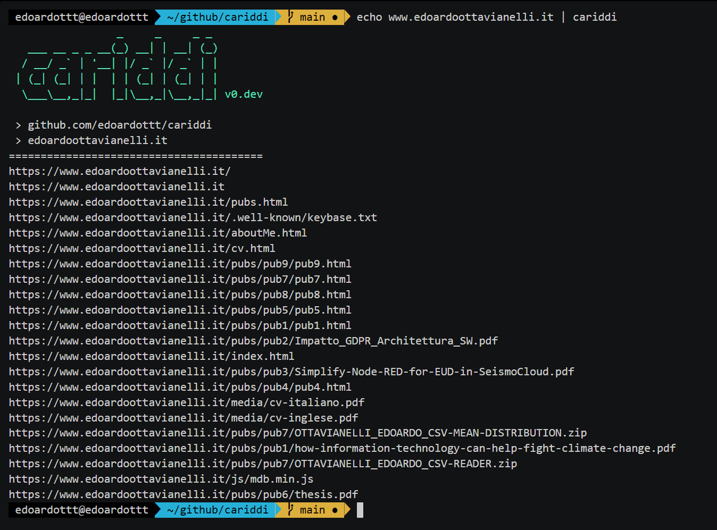Open the Simplify-Node-RED-for-EUD-in-SeismoCloud.pdf URL
The width and height of the screenshot is (717, 530).
pos(292,372)
